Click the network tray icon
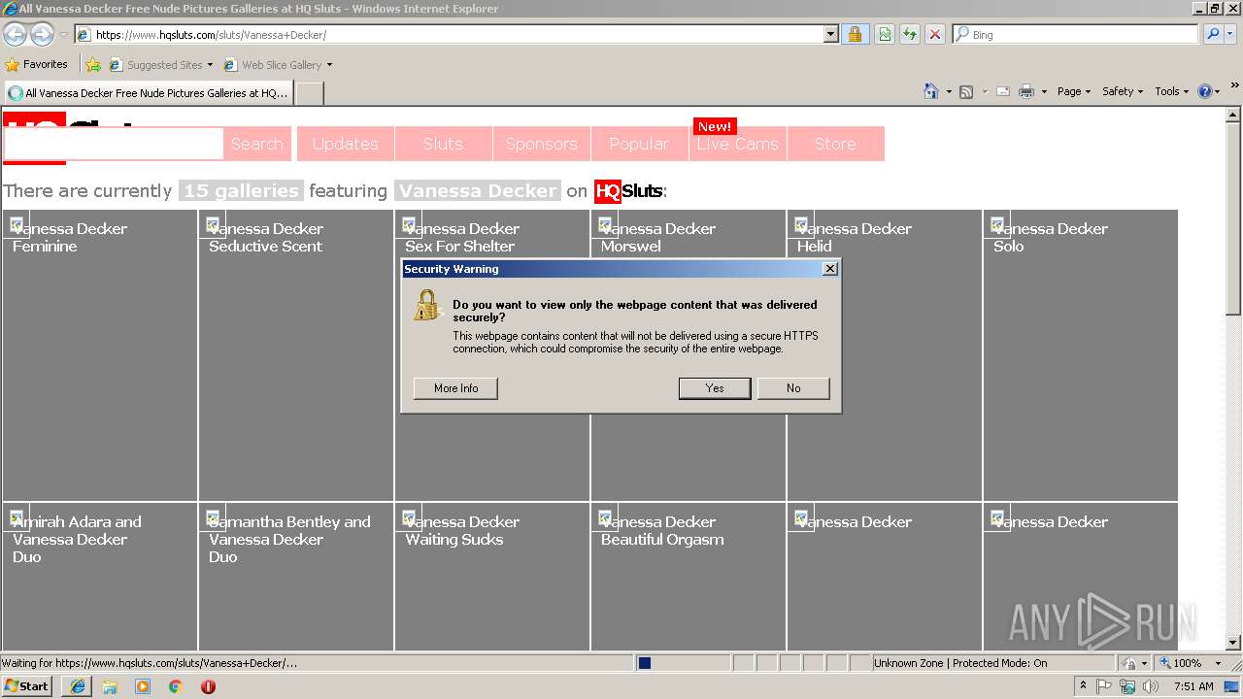Image resolution: width=1243 pixels, height=699 pixels. 1127,686
